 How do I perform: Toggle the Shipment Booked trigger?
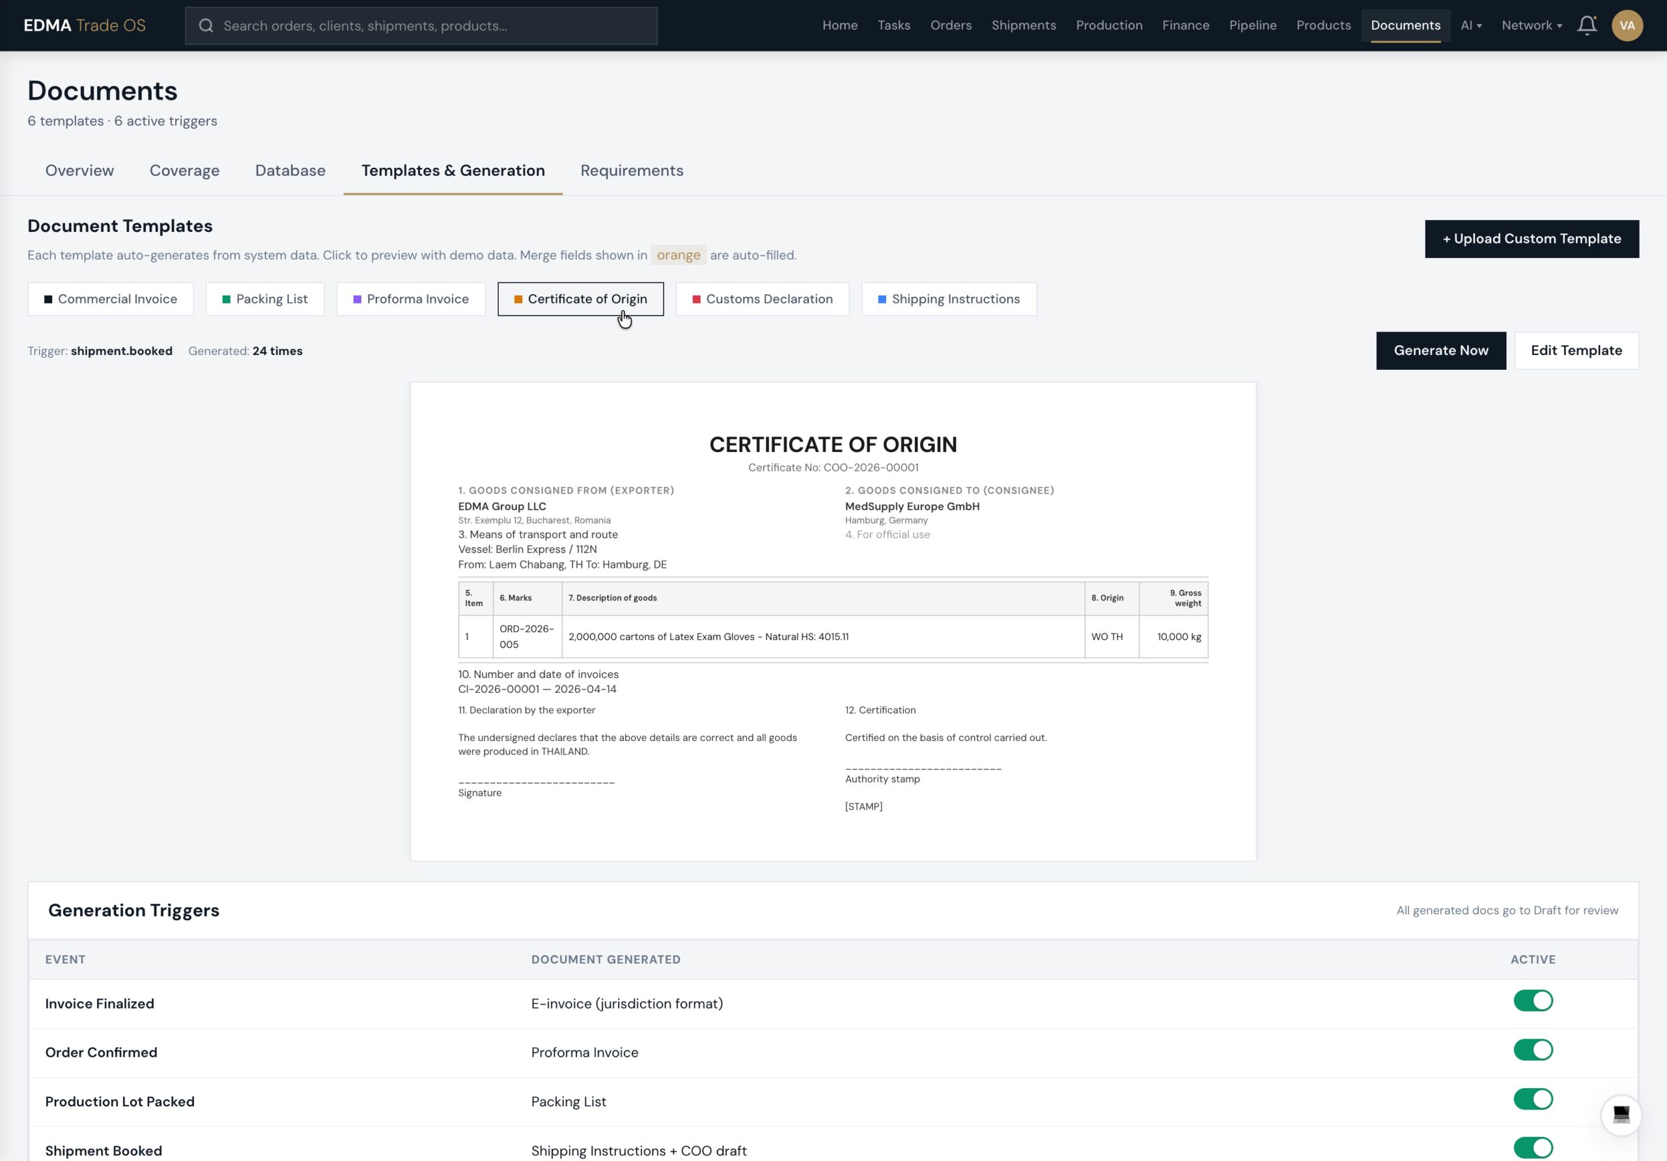click(1533, 1148)
